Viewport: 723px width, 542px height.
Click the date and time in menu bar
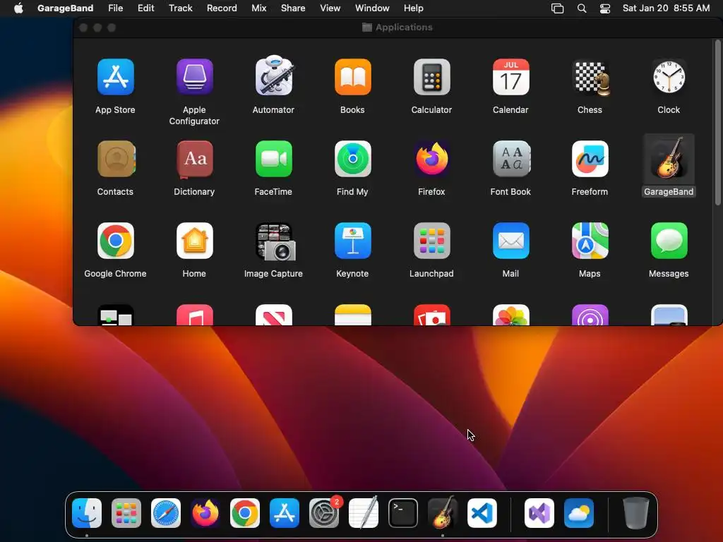coord(667,8)
